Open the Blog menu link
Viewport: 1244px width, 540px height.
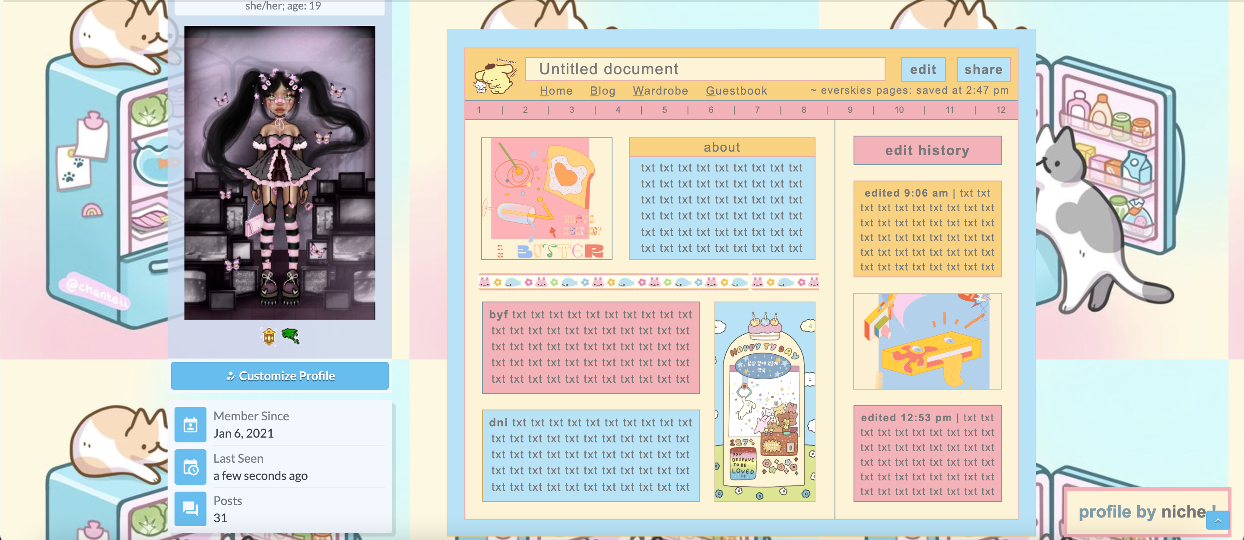pyautogui.click(x=602, y=91)
